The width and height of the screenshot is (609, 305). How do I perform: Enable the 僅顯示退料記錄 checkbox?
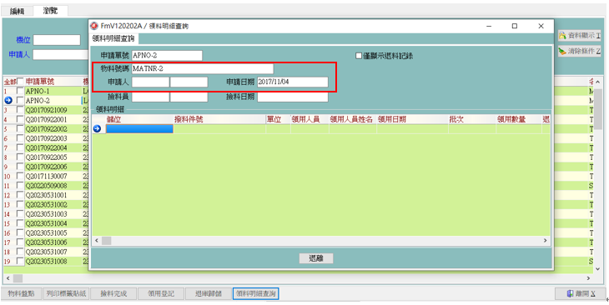[359, 56]
